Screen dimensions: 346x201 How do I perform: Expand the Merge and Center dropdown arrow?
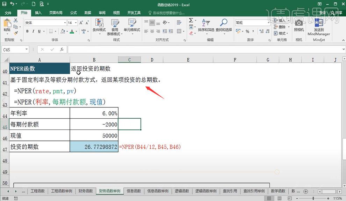click(x=183, y=31)
